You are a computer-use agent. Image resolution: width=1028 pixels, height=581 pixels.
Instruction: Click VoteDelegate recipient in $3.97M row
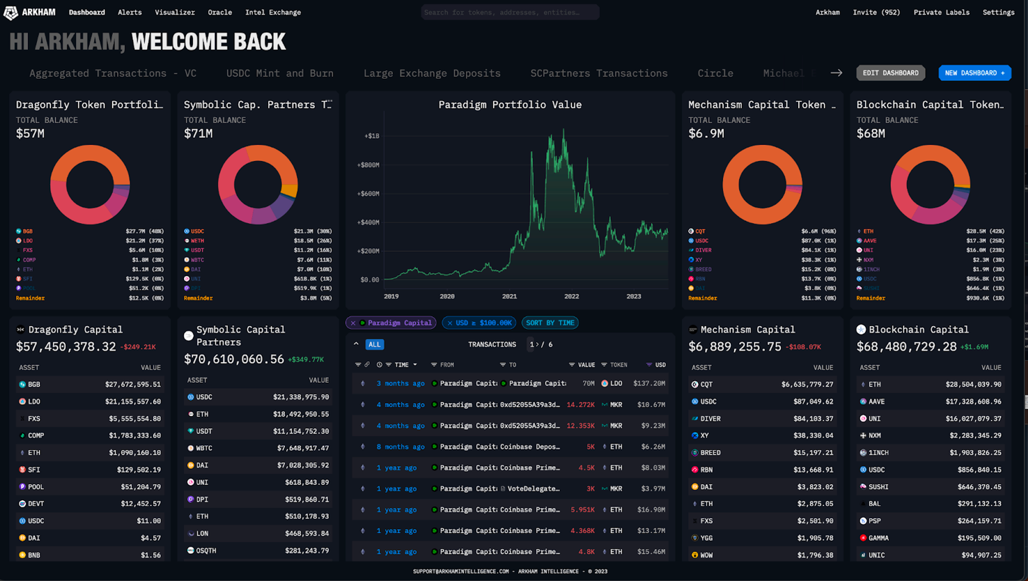pyautogui.click(x=530, y=489)
